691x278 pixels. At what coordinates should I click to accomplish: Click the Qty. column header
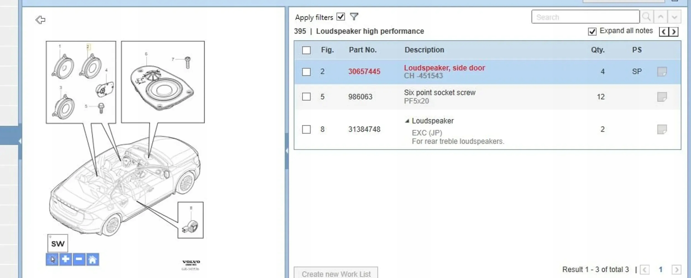click(x=598, y=50)
